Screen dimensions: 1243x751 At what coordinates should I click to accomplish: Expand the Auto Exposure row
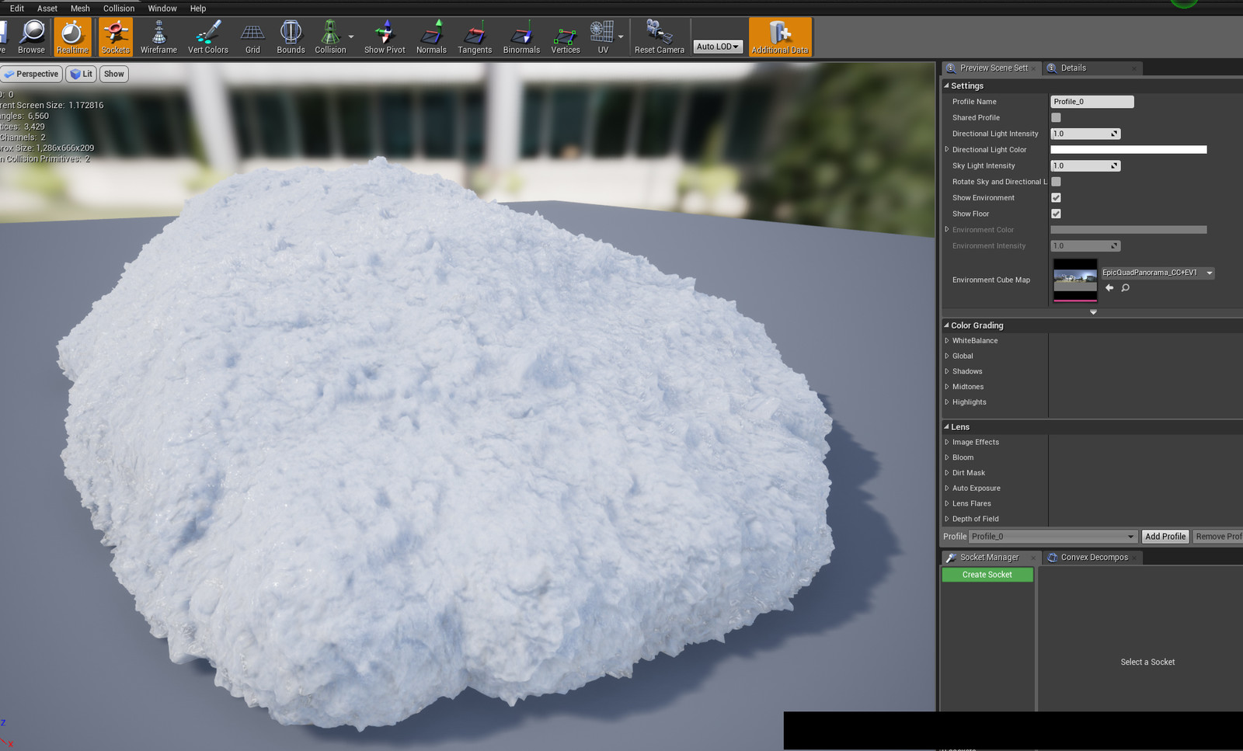tap(947, 488)
